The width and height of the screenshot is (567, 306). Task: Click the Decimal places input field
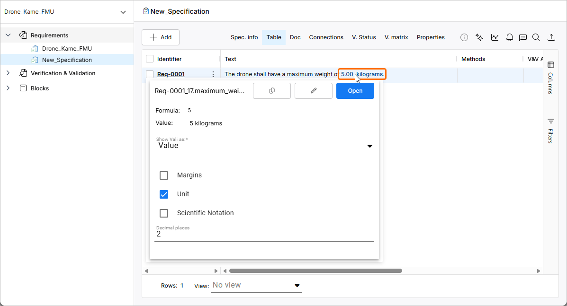(x=264, y=234)
